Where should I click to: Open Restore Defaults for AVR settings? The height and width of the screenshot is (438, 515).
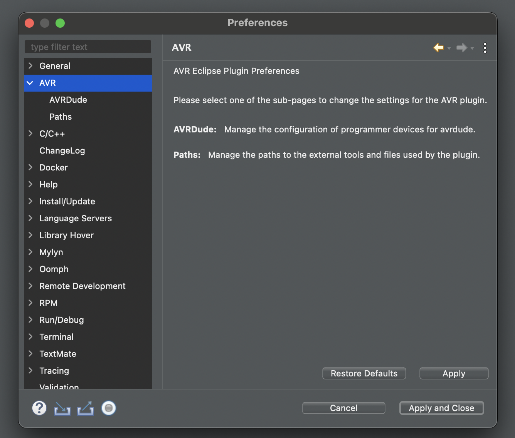coord(364,373)
